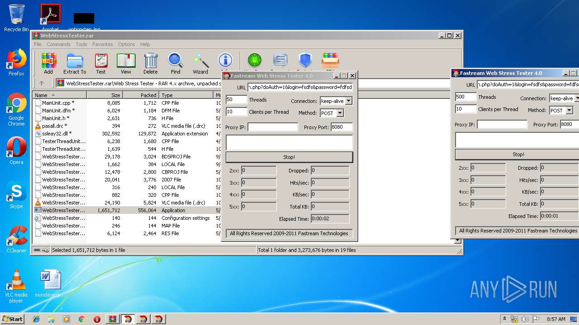
Task: Open the Help menu in WinRAR
Action: click(x=145, y=44)
